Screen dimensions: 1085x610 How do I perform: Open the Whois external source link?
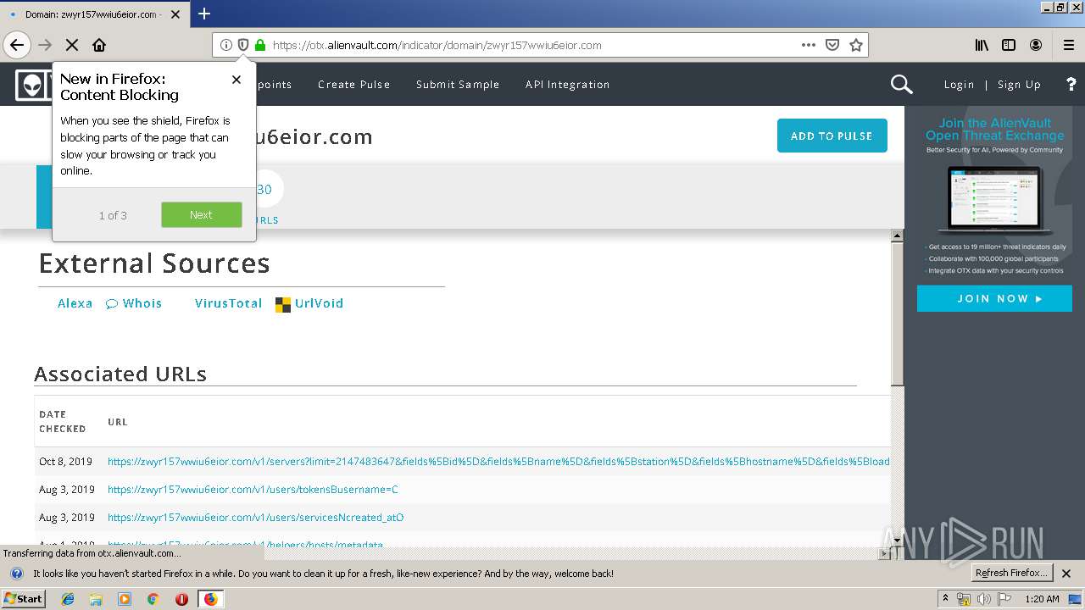134,303
